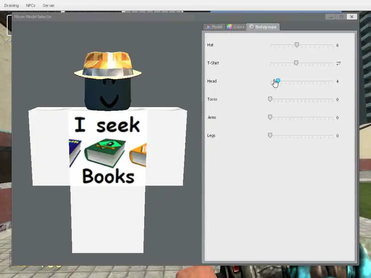Select the Bodygroups tab
The width and height of the screenshot is (371, 278).
(263, 27)
